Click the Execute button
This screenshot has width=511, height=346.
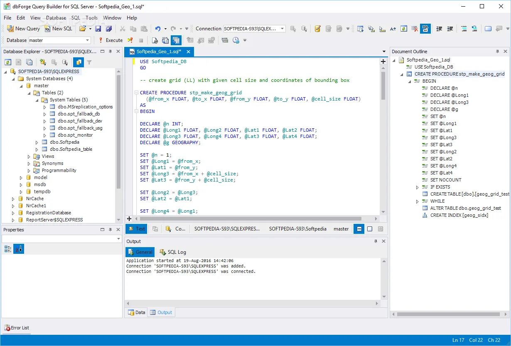coord(111,40)
